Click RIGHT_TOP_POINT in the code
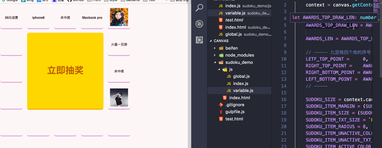 pyautogui.click(x=326, y=66)
